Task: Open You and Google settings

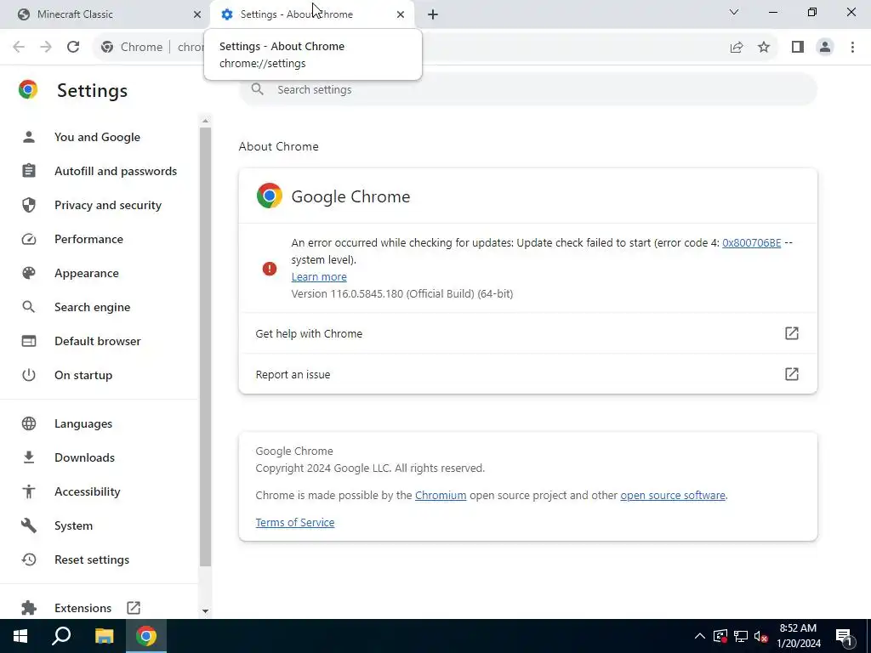Action: point(99,137)
